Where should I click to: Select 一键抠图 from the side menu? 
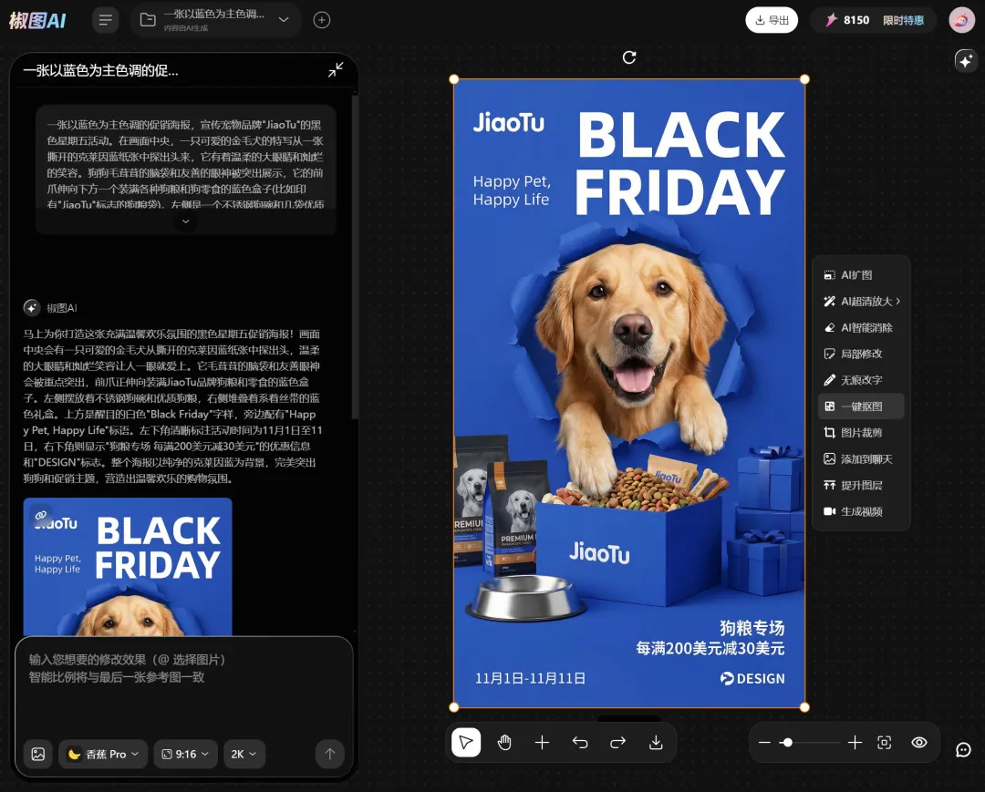[x=860, y=406]
